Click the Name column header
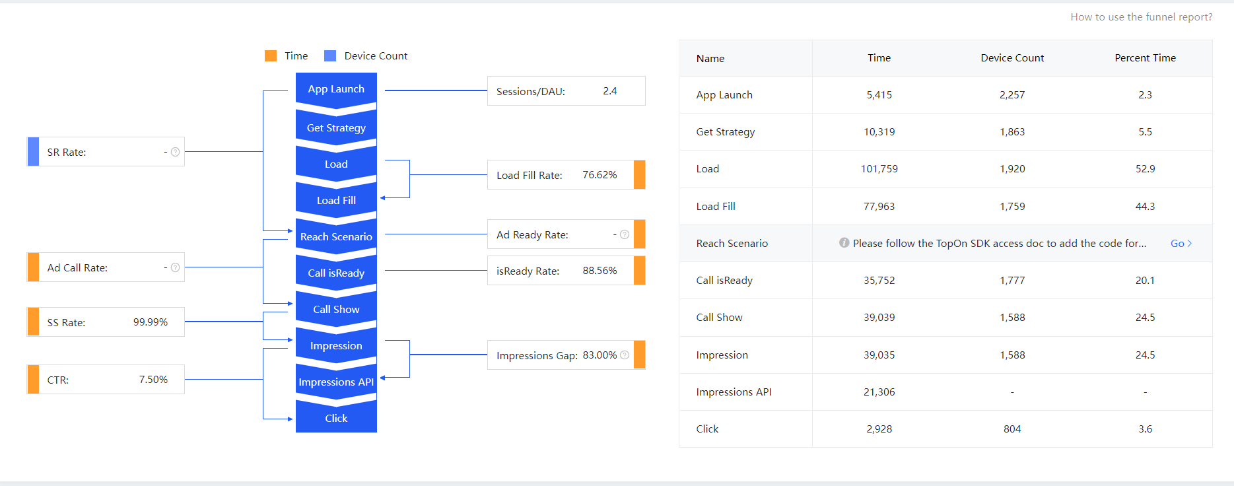This screenshot has width=1234, height=486. pos(710,58)
